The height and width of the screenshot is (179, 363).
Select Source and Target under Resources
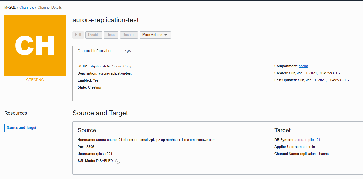22,127
